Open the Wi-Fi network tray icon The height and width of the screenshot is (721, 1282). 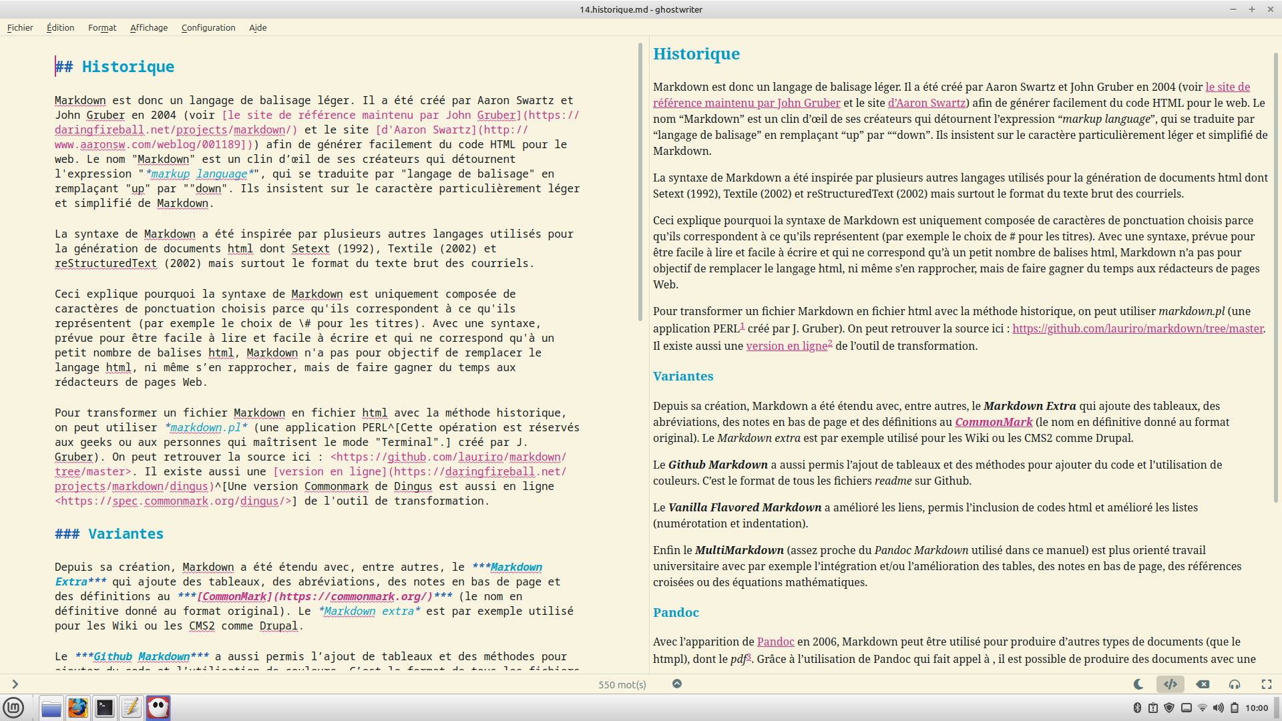pos(1203,708)
